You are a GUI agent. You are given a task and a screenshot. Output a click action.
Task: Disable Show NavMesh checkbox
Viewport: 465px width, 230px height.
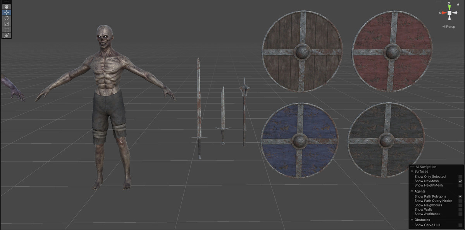click(x=460, y=181)
